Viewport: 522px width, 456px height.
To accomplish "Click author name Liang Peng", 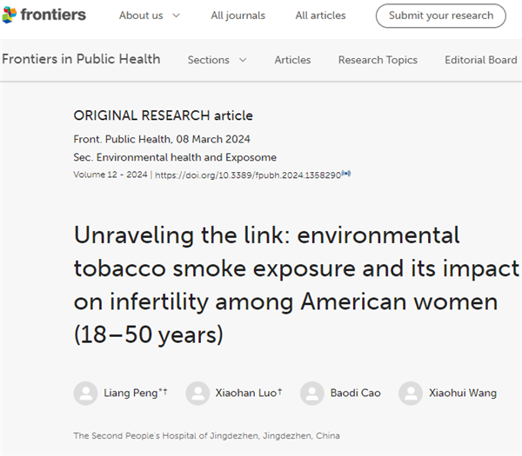I will click(130, 393).
